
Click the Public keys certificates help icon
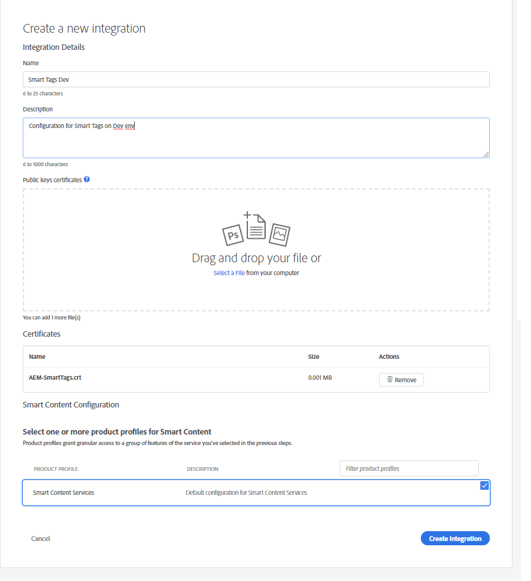pyautogui.click(x=86, y=179)
